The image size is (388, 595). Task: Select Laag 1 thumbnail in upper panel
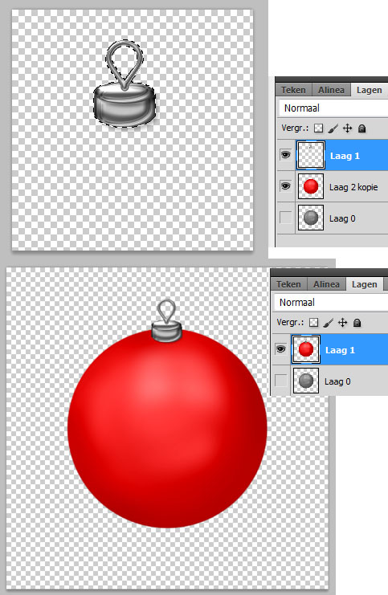(311, 155)
